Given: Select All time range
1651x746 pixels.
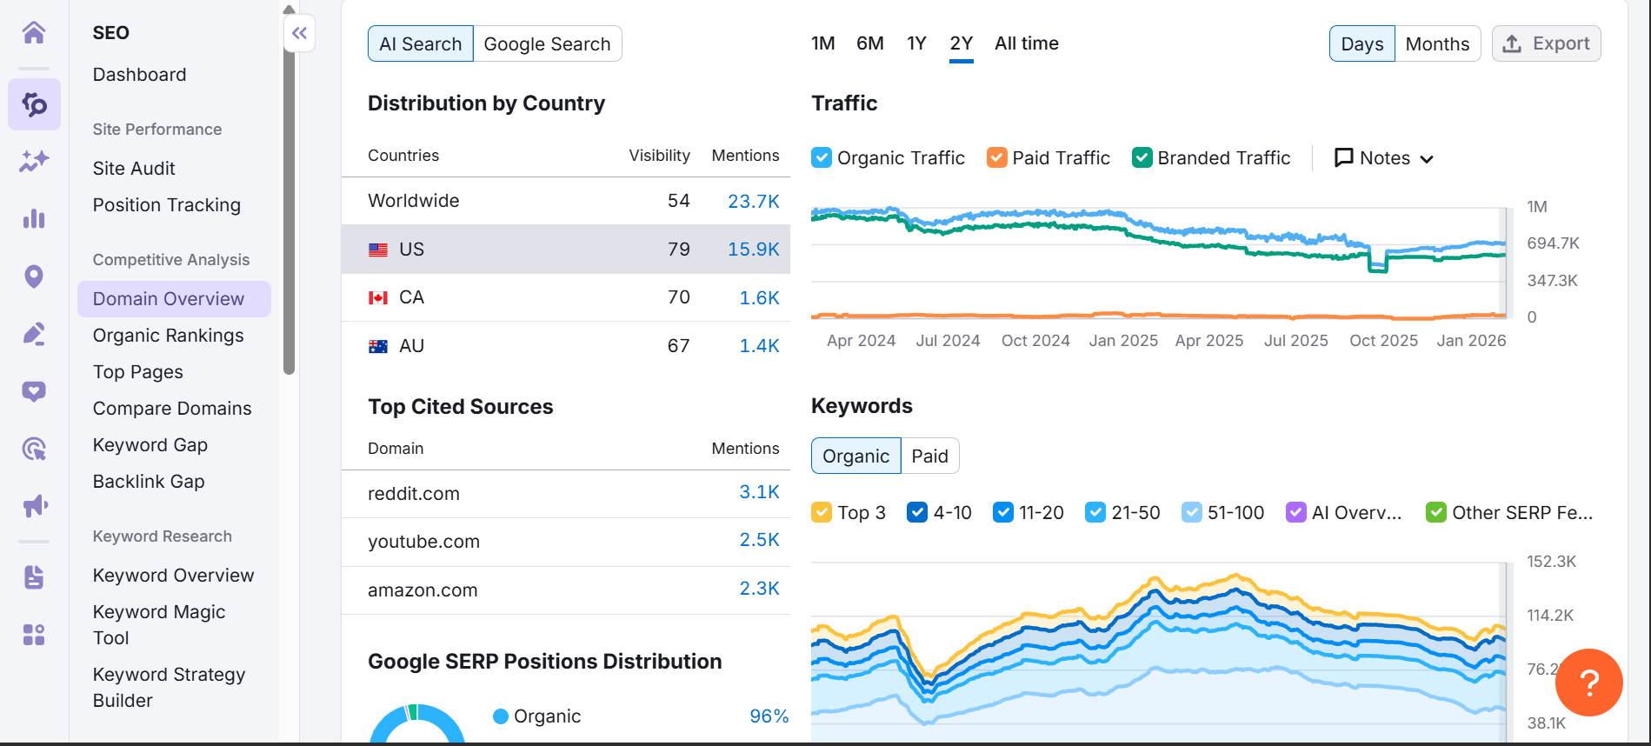Looking at the screenshot, I should [x=1027, y=43].
